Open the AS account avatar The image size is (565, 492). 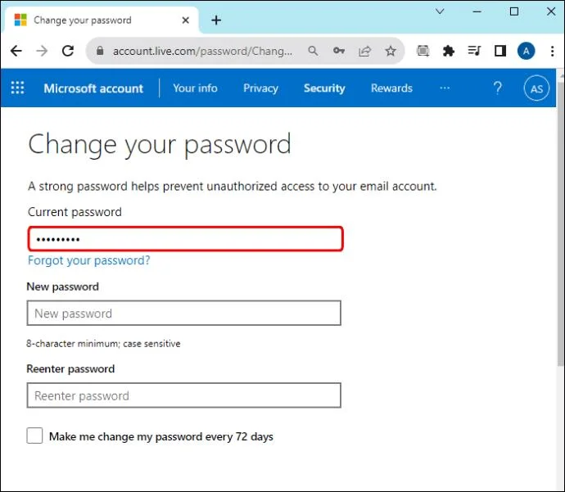click(536, 88)
